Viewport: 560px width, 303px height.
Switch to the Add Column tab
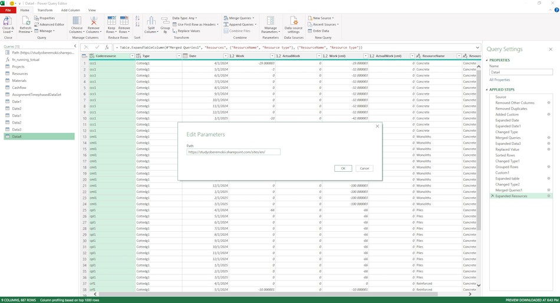(x=70, y=11)
